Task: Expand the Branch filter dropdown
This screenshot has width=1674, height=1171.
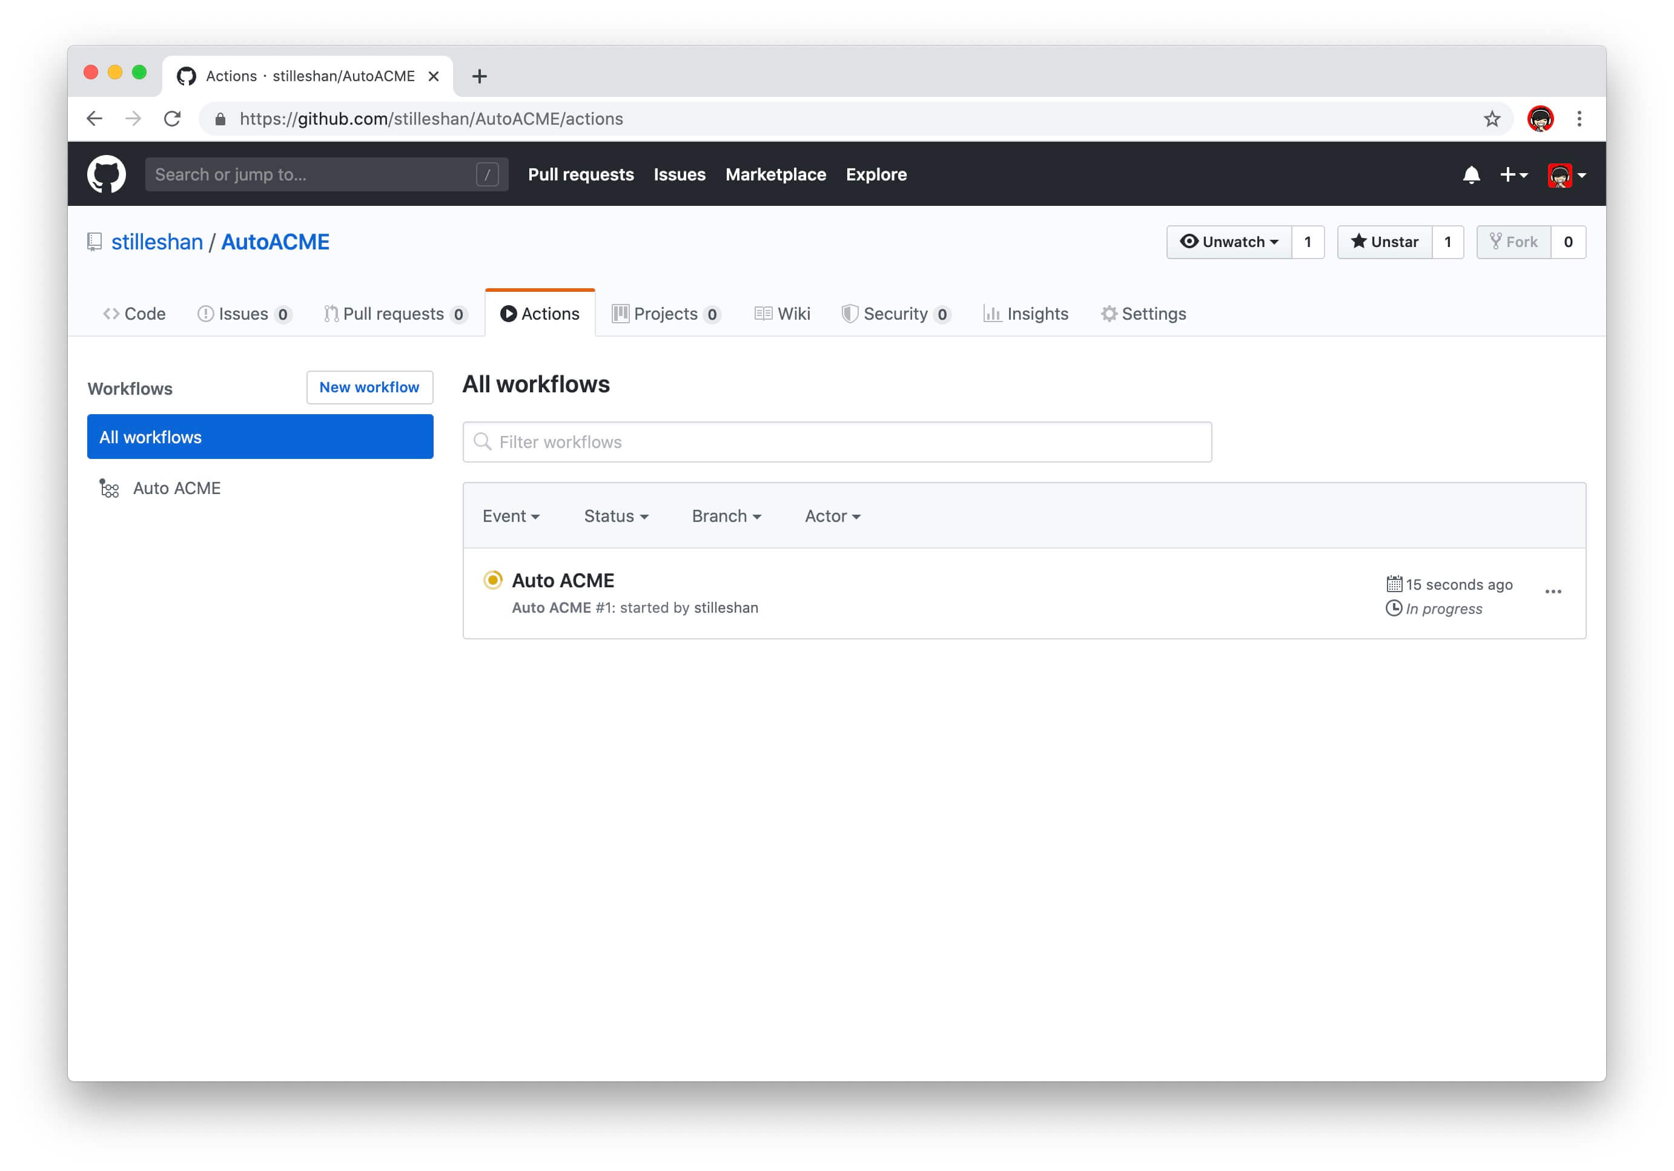Action: click(726, 516)
